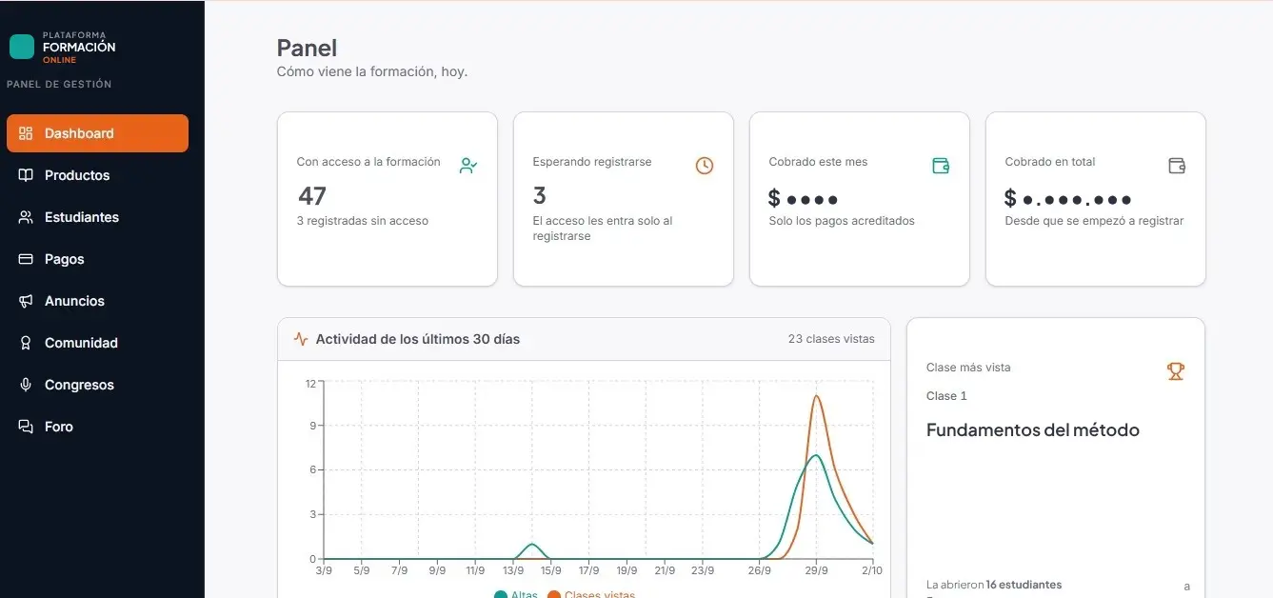
Task: Go to Estudiantes in the sidebar
Action: pos(97,217)
